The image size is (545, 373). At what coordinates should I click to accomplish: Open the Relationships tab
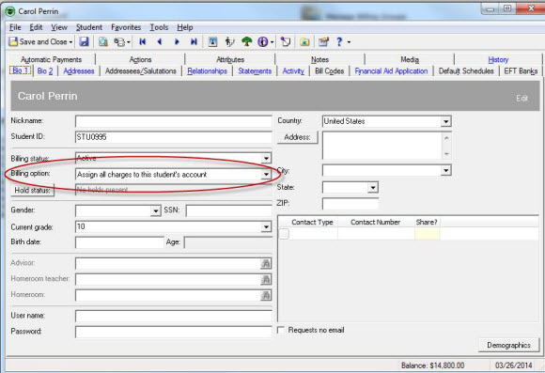click(x=207, y=70)
